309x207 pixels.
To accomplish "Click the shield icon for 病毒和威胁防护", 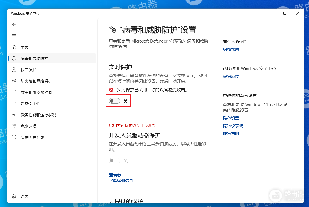I will (14, 58).
